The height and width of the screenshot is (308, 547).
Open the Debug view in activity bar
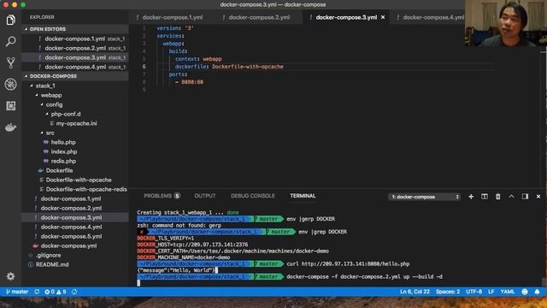pyautogui.click(x=10, y=84)
